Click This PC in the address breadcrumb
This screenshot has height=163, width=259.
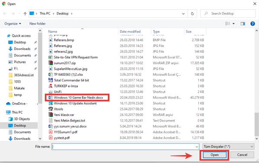click(45, 14)
